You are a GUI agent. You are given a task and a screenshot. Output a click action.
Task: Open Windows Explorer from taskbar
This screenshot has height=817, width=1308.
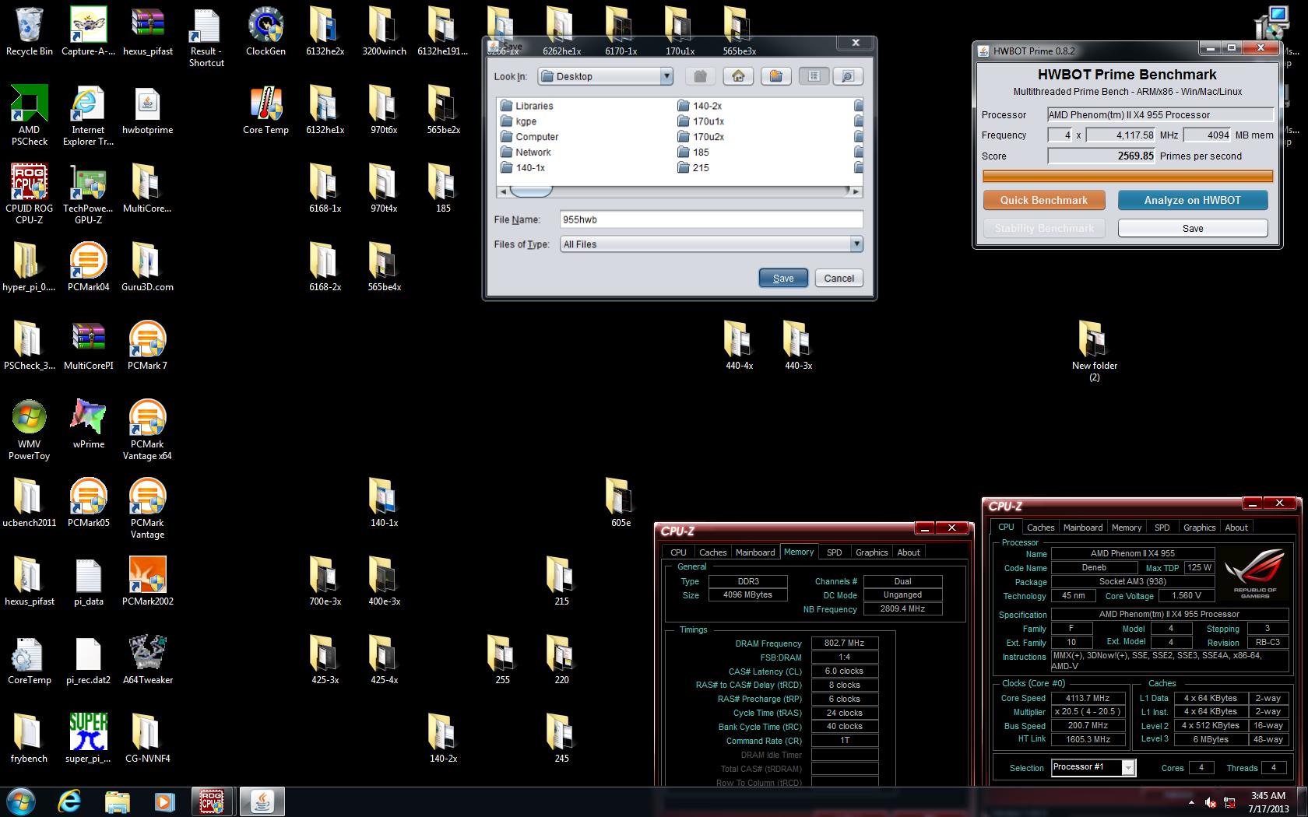tap(118, 801)
